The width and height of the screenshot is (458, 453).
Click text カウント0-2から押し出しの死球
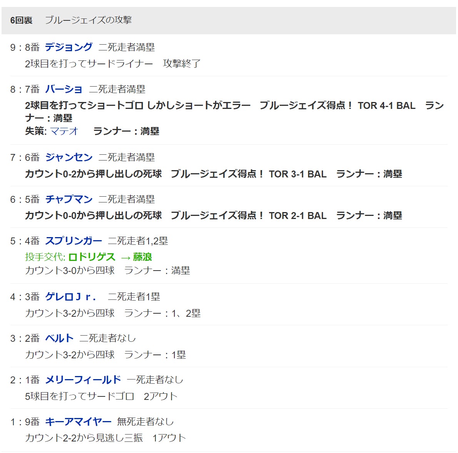93,174
